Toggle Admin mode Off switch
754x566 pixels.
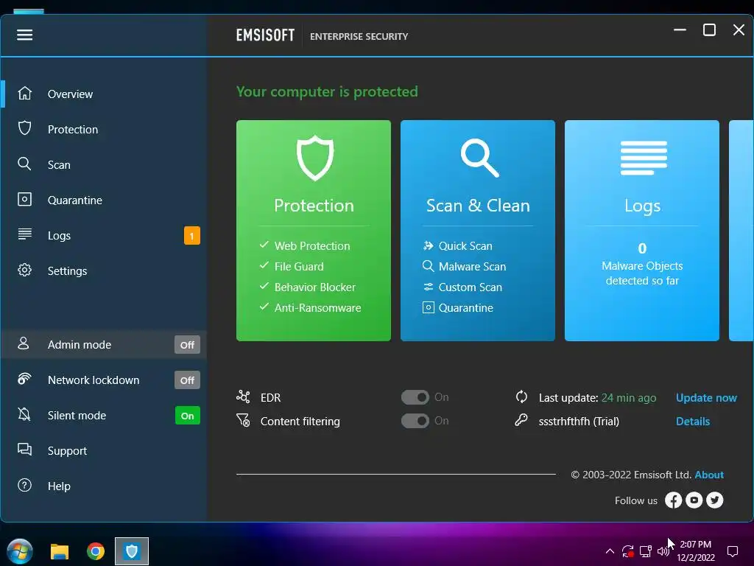pos(187,345)
